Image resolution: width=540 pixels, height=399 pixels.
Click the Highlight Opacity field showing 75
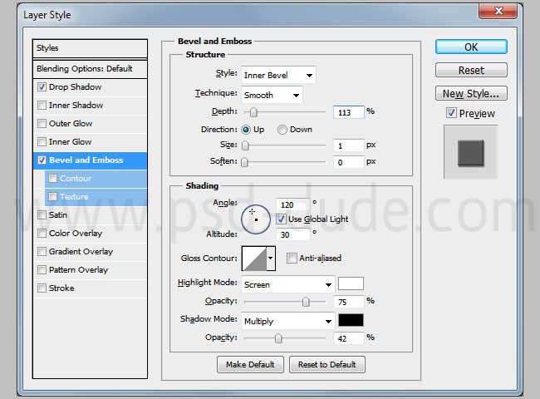tap(349, 302)
